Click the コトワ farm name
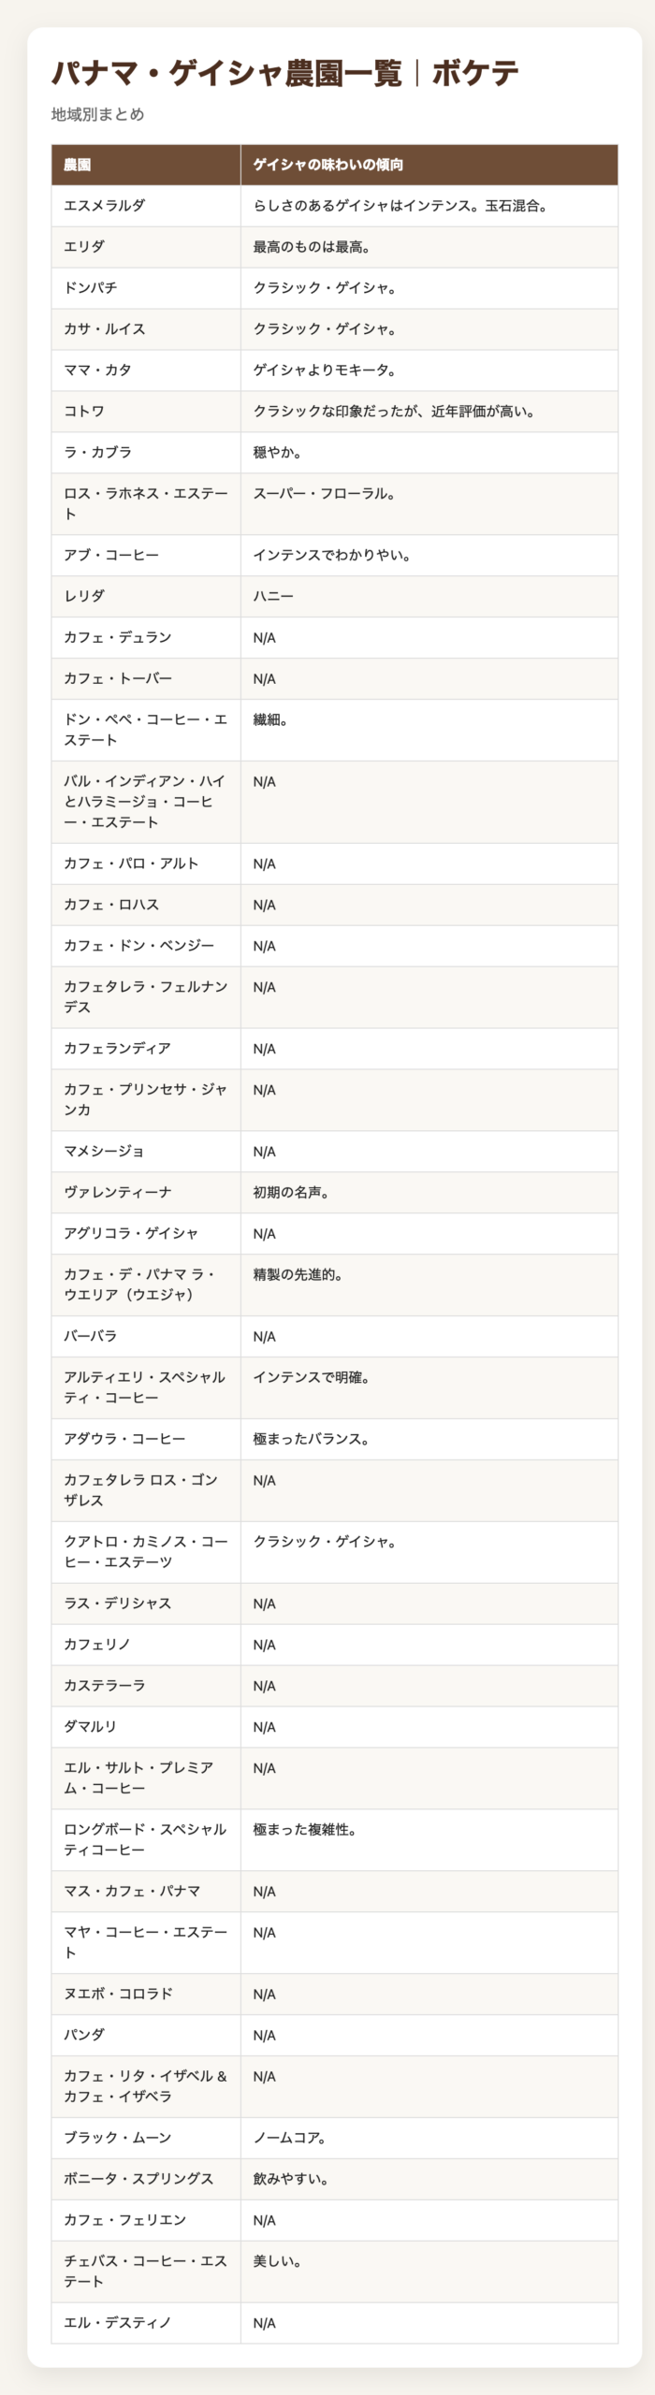 84,412
